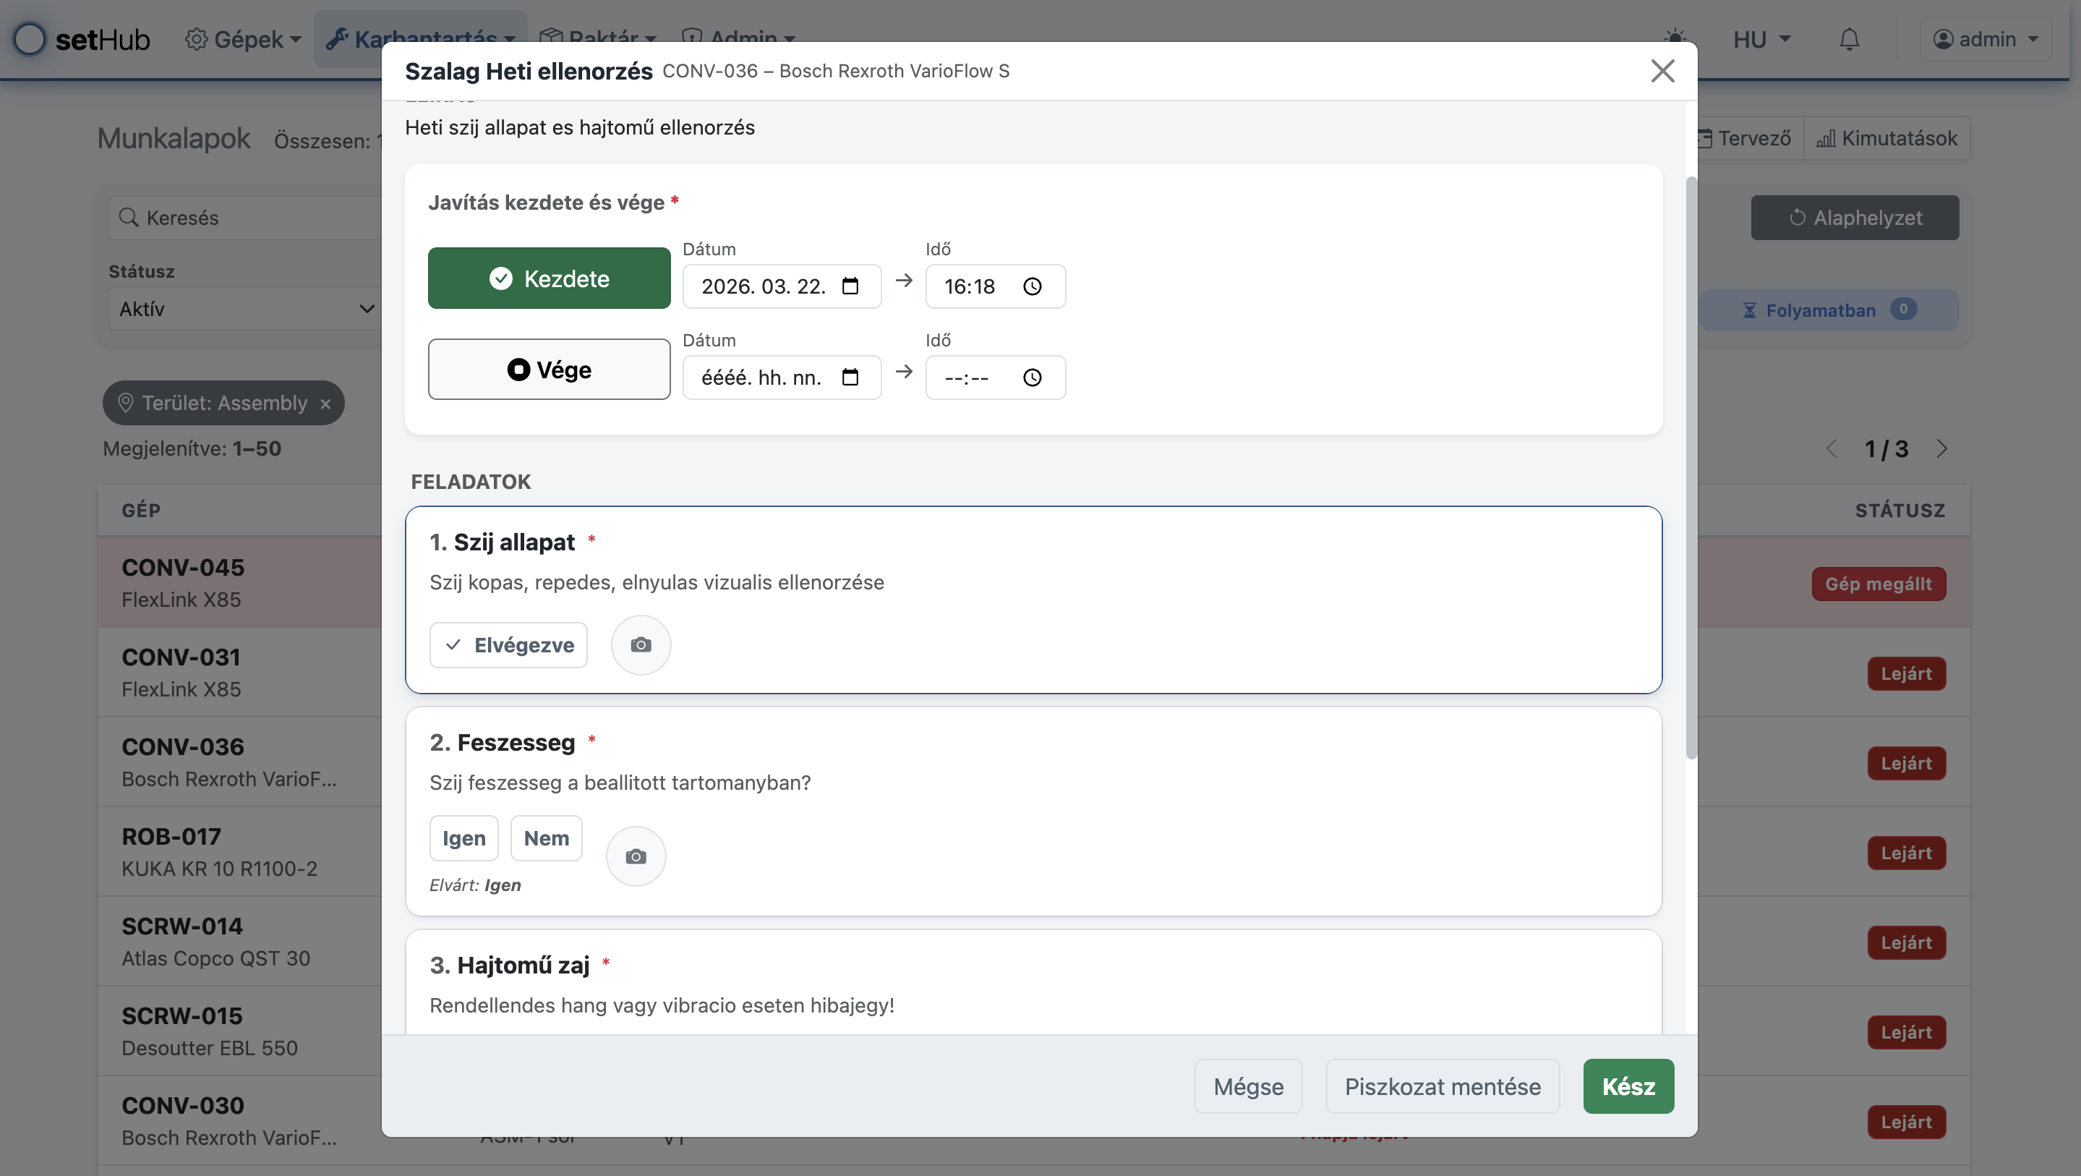Mark Szij allapat as Elvégezve
This screenshot has height=1176, width=2081.
(x=508, y=645)
